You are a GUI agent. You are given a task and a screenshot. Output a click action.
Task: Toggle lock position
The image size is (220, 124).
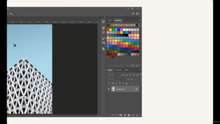pos(120,83)
